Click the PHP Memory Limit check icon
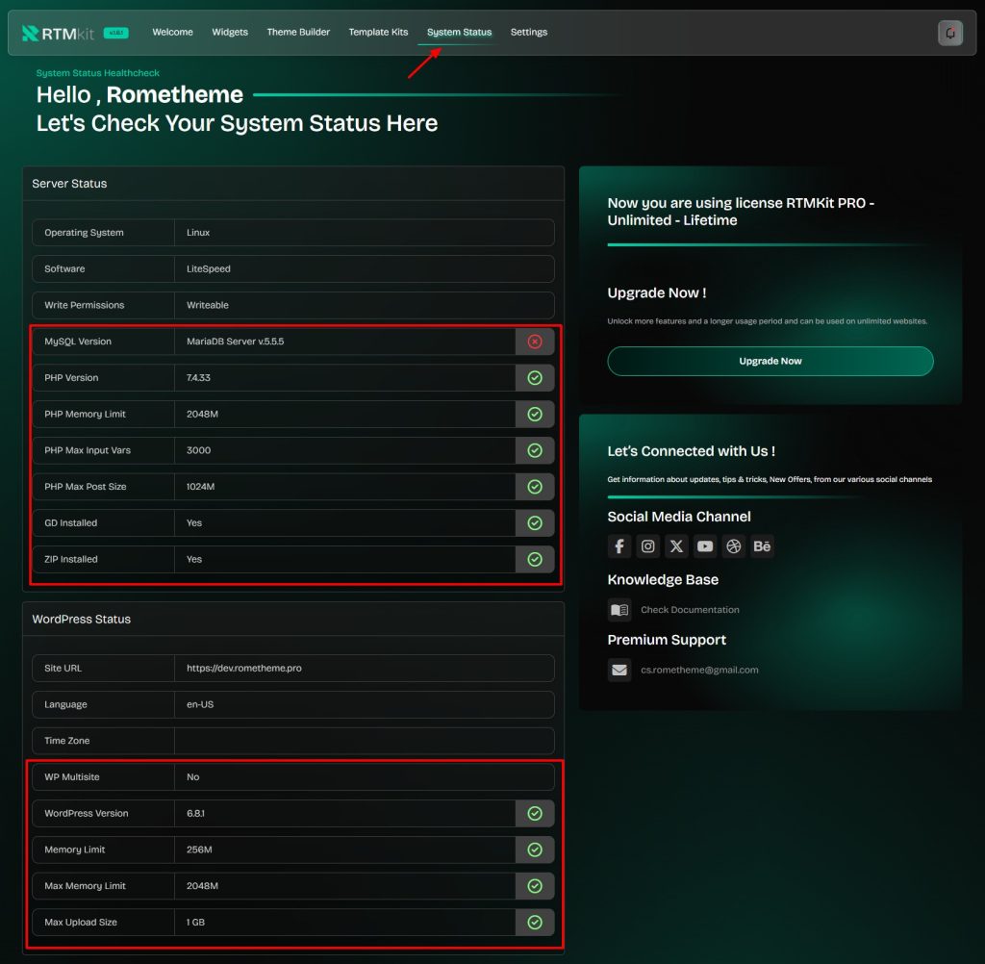Viewport: 985px width, 964px height. (x=535, y=414)
